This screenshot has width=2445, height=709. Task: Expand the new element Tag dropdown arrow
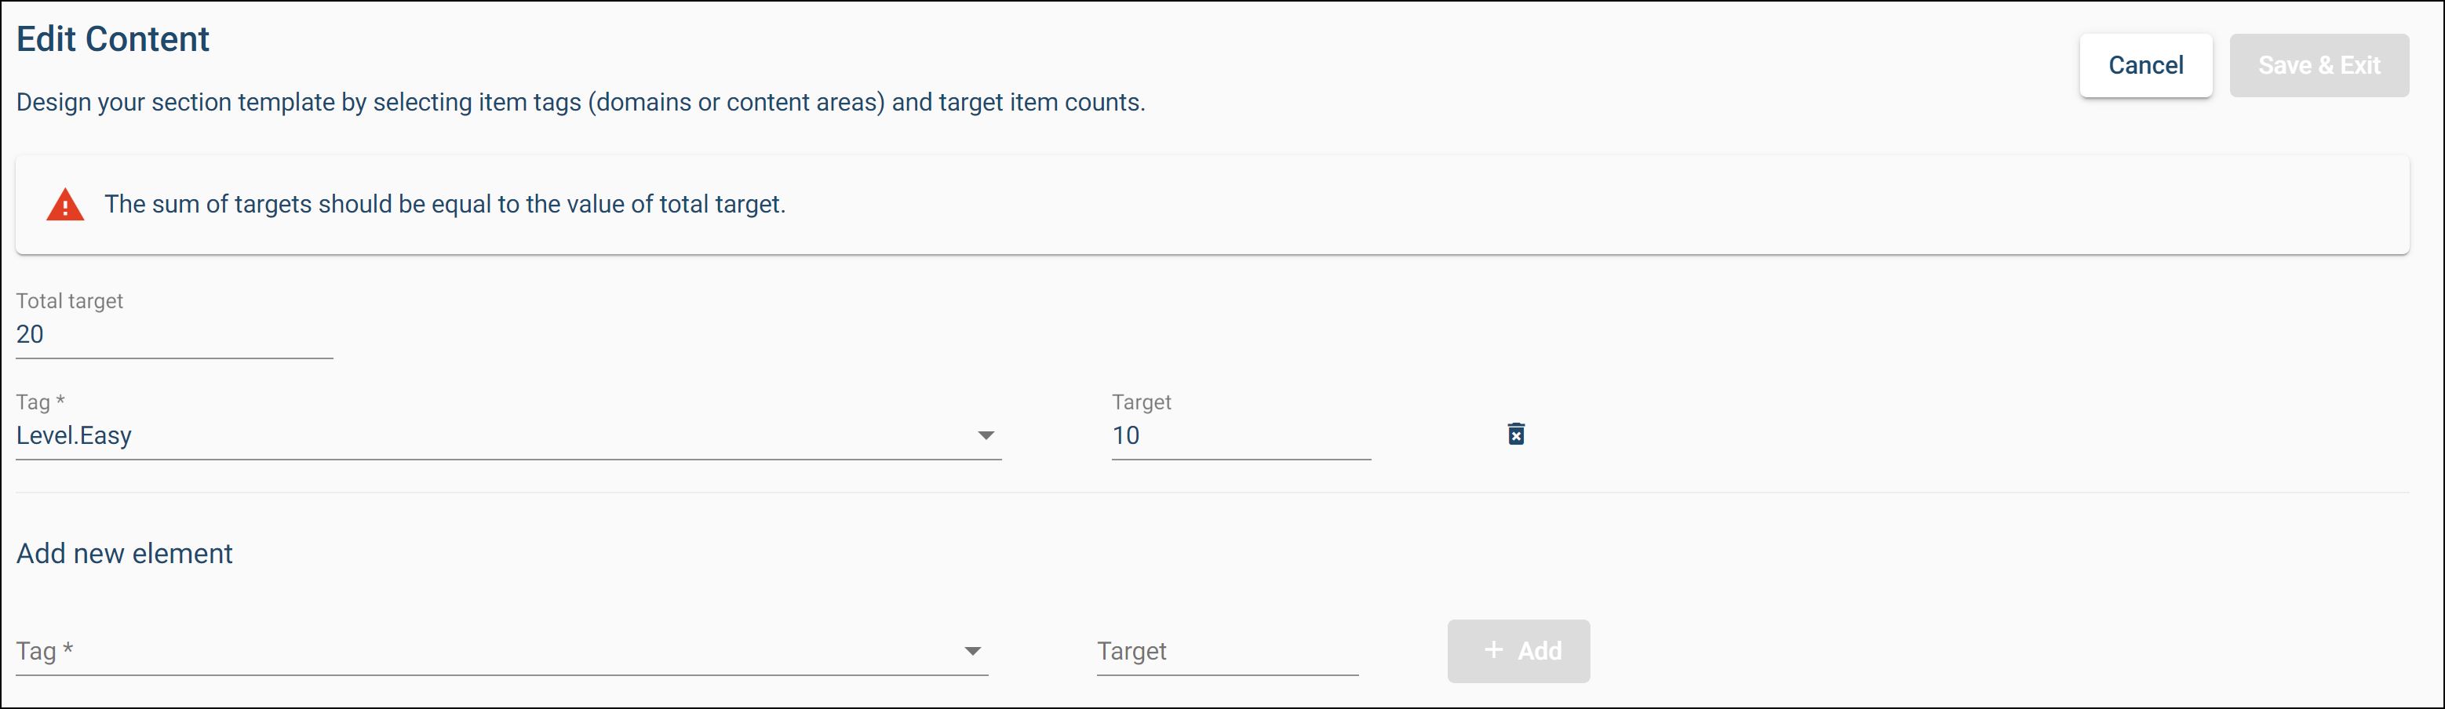972,651
